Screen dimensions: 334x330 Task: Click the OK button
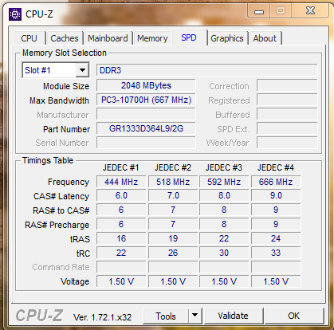coord(293,316)
